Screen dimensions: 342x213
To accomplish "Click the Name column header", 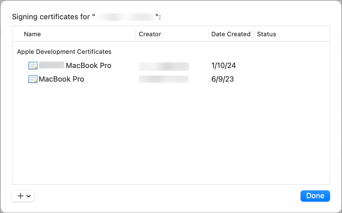I will pyautogui.click(x=32, y=34).
